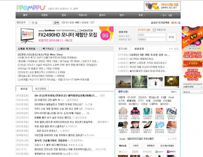This screenshot has width=203, height=157.
Task: Open the 아이스과일 모음 ad banner
Action: click(x=162, y=6)
